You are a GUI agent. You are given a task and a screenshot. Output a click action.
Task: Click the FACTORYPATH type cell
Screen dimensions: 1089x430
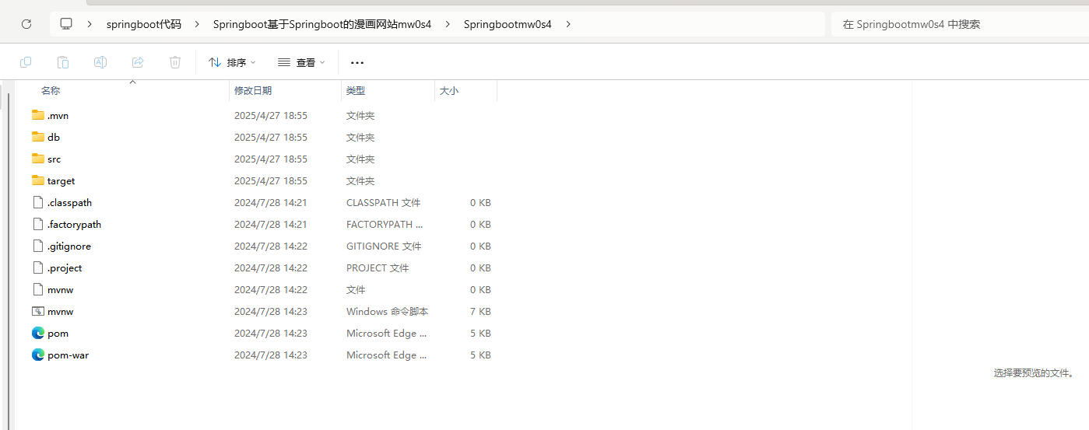click(385, 224)
